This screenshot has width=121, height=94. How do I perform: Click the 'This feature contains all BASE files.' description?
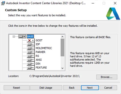click(90, 37)
